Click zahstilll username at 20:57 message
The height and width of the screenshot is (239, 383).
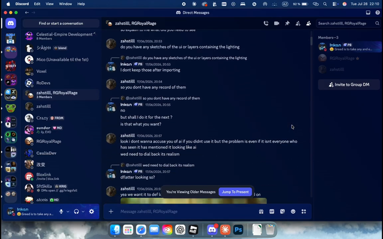127,136
